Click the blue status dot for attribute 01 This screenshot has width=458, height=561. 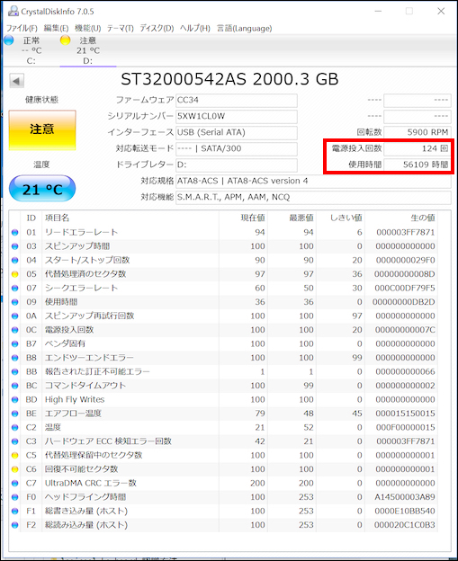14,233
